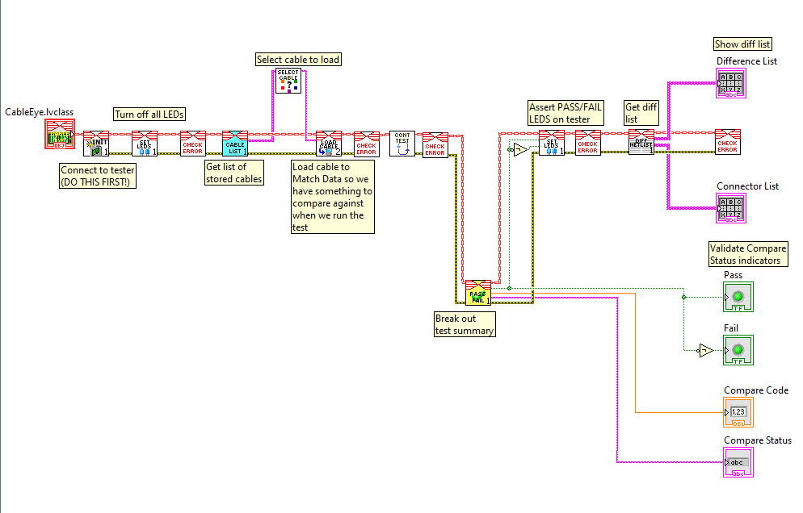Image resolution: width=803 pixels, height=513 pixels.
Task: Select the SET LEDS subVI under 'Assert PASS/FAIL'
Action: coord(551,144)
